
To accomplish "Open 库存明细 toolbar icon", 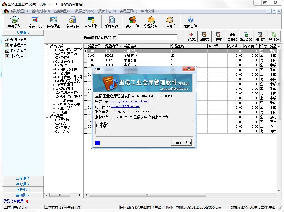I will (54, 22).
